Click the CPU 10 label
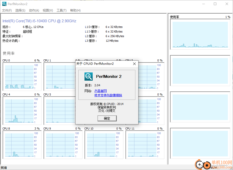 click(89, 129)
